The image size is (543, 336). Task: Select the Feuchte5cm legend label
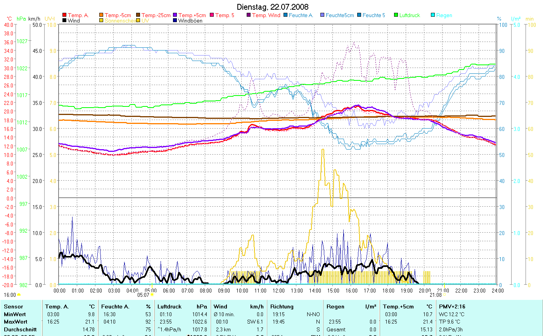[340, 16]
